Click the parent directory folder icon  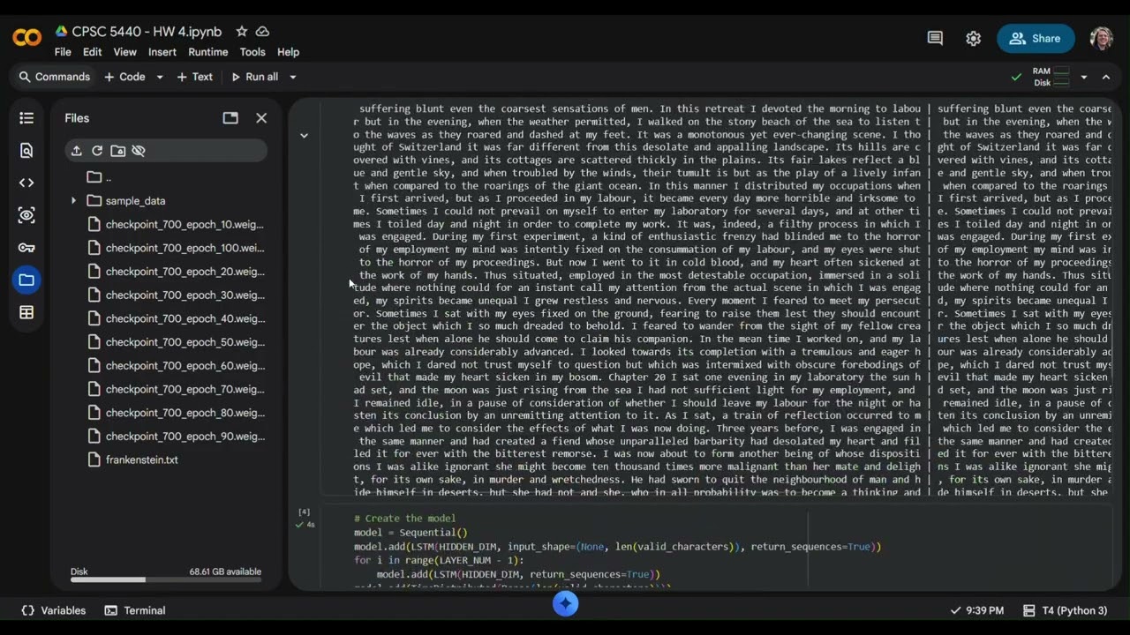[x=94, y=177]
